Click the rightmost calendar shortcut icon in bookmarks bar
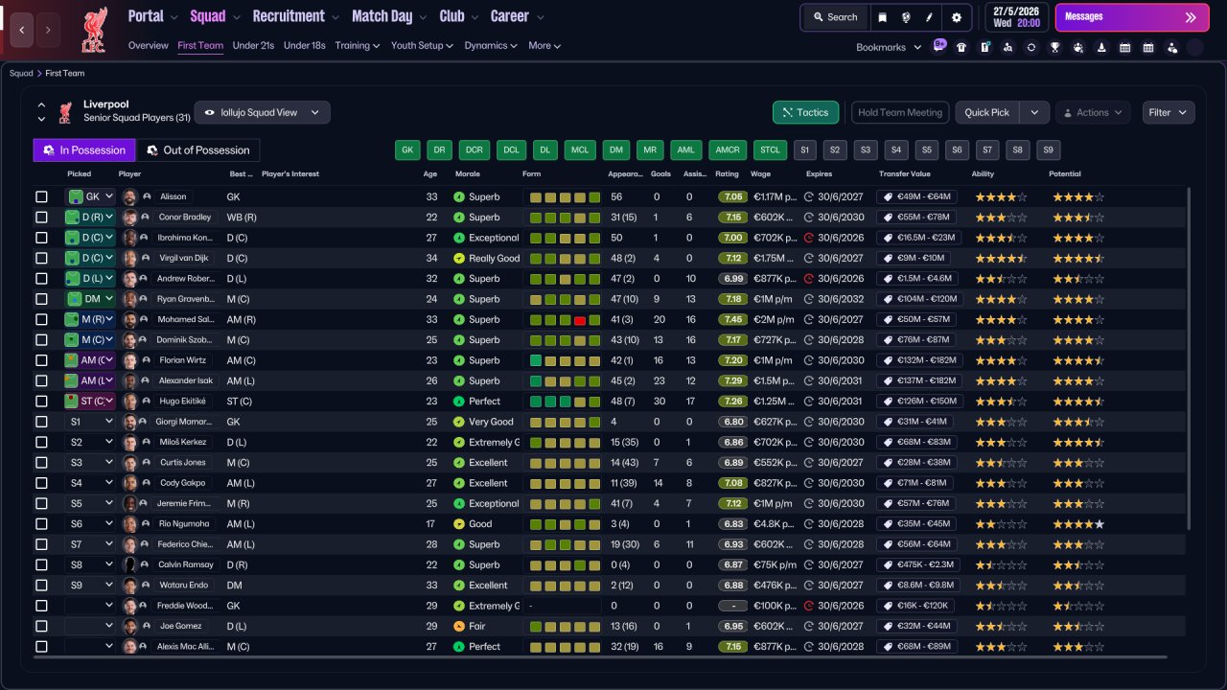Screen dimensions: 1227x690 click(x=1148, y=47)
